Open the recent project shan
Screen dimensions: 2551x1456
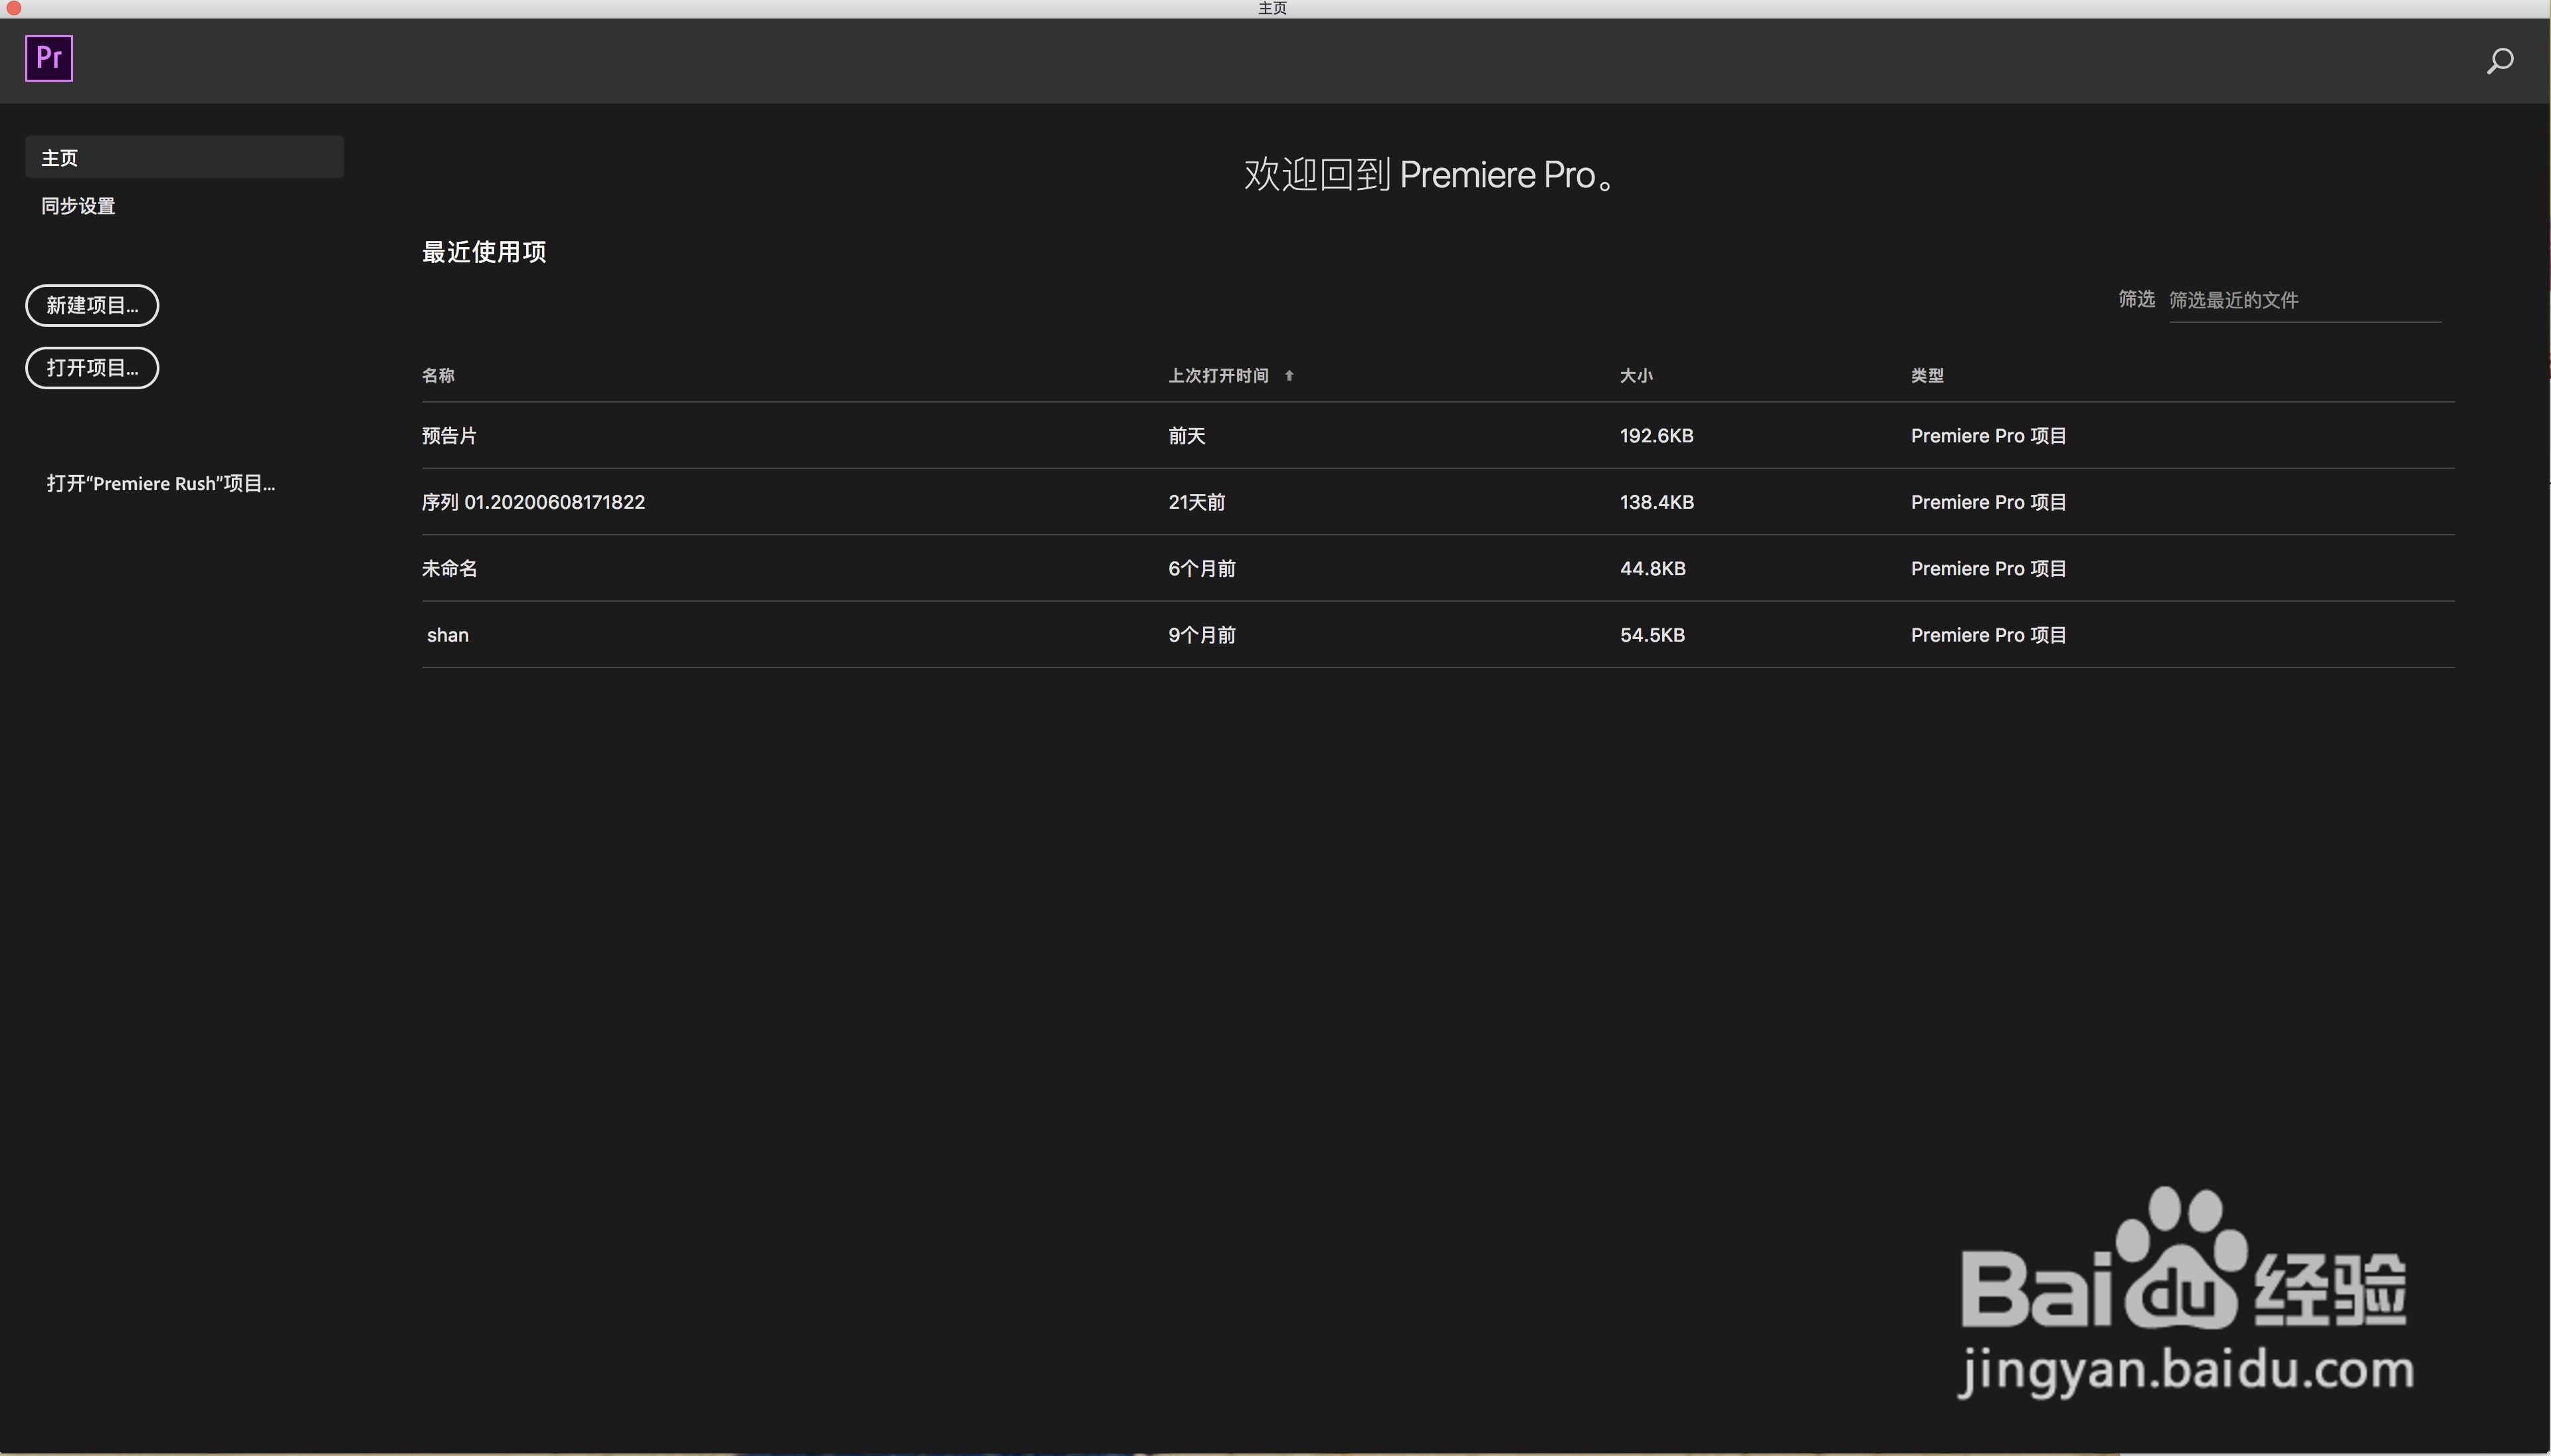click(448, 635)
